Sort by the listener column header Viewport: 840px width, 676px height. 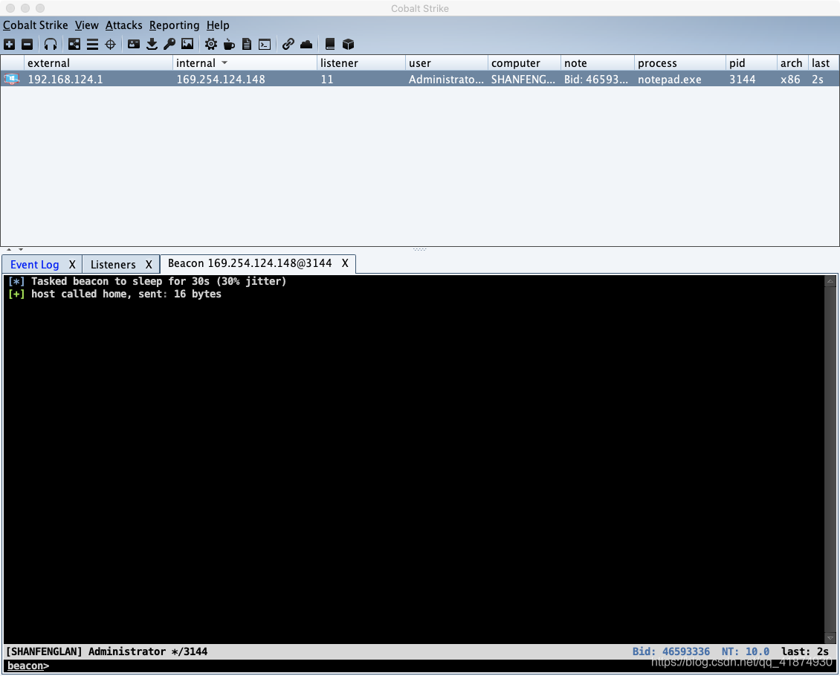tap(361, 62)
